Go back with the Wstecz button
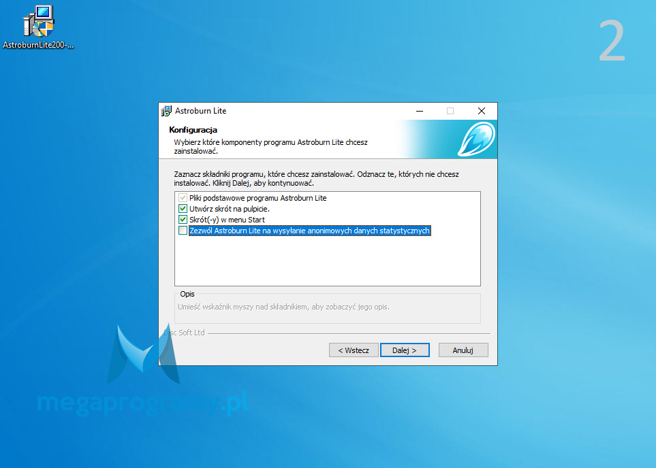This screenshot has height=468, width=656. click(354, 350)
